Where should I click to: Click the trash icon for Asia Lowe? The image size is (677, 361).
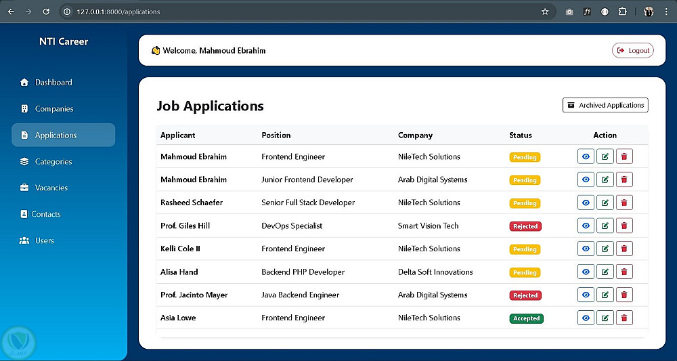click(x=624, y=318)
